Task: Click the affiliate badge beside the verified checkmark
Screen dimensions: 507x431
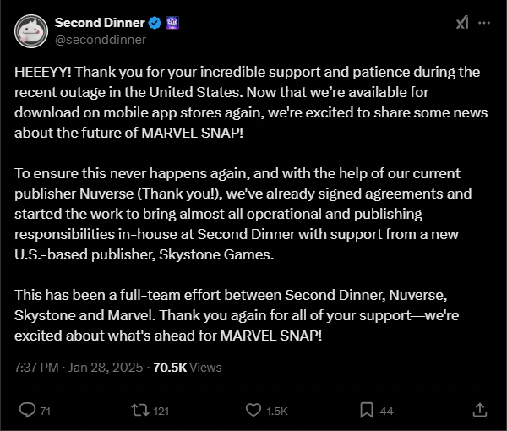Action: [x=172, y=23]
